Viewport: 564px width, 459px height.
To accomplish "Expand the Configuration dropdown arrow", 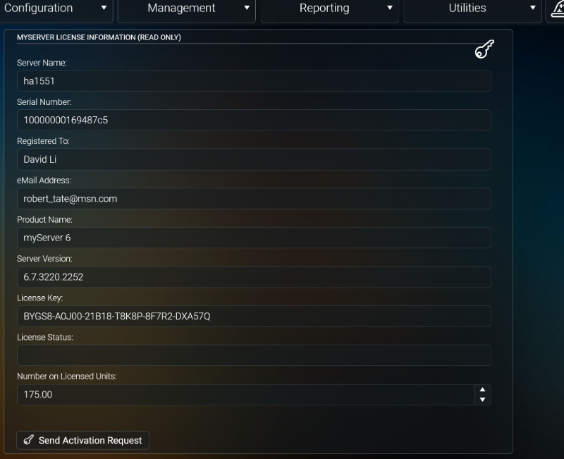I will [104, 8].
